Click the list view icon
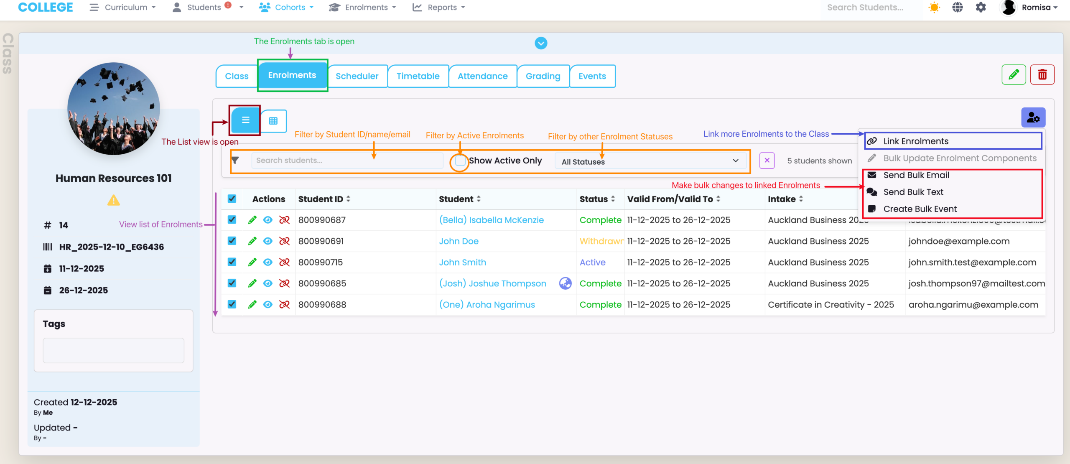The width and height of the screenshot is (1070, 464). 245,120
